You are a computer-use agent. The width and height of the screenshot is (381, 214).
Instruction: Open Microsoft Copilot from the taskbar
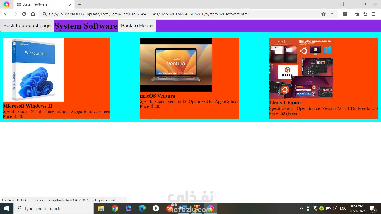pyautogui.click(x=129, y=208)
